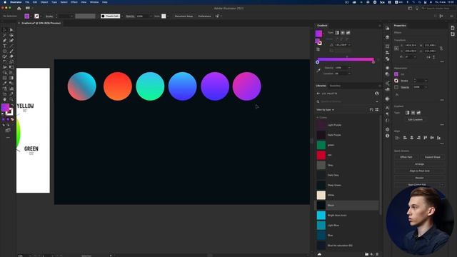457x257 pixels.
Task: Click the Offset Path button
Action: click(406, 157)
